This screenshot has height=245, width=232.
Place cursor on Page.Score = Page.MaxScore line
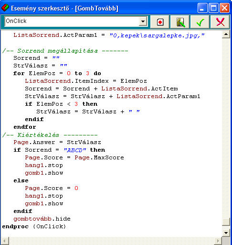(74, 157)
